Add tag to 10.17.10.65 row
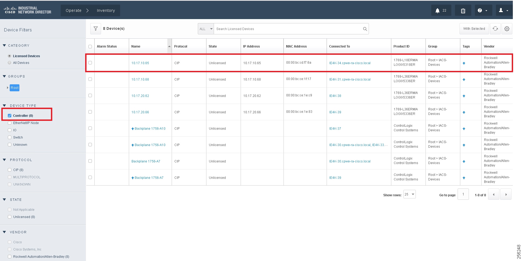Screen dimensions: 522x261 [x=464, y=63]
